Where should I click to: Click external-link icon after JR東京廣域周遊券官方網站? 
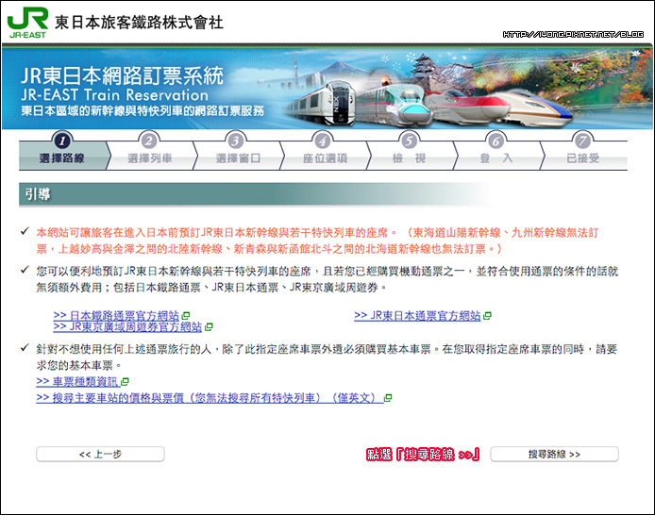pos(209,326)
